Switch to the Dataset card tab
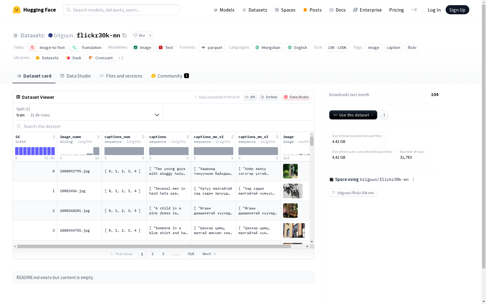 tap(34, 76)
